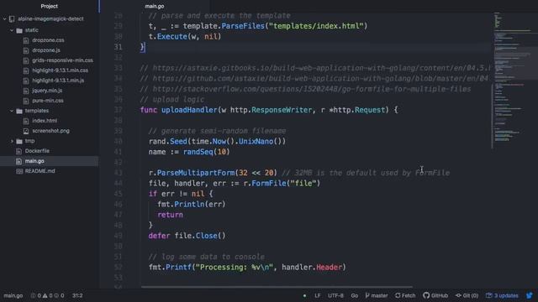538x302 pixels.
Task: Click the 'return' keyword on line 47
Action: (x=170, y=215)
